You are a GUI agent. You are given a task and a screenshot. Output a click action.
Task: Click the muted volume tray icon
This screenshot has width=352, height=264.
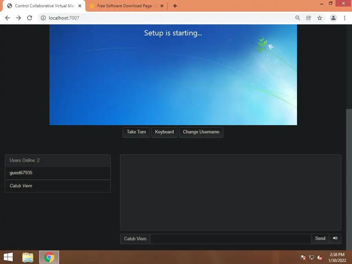pyautogui.click(x=320, y=257)
